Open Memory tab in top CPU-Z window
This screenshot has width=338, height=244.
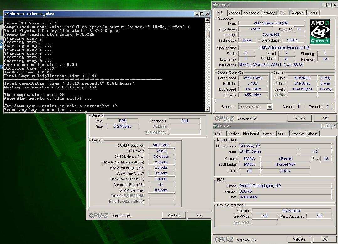click(269, 13)
